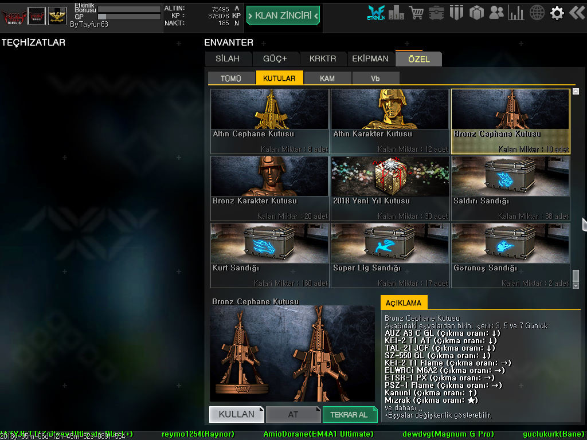Viewport: 587px width, 440px height.
Task: Select the Altın Cephane Kutusu item
Action: (269, 121)
